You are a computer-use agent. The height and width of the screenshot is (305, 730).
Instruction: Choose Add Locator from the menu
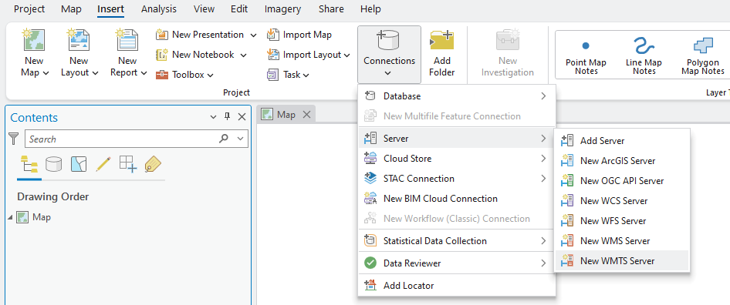tap(457, 286)
